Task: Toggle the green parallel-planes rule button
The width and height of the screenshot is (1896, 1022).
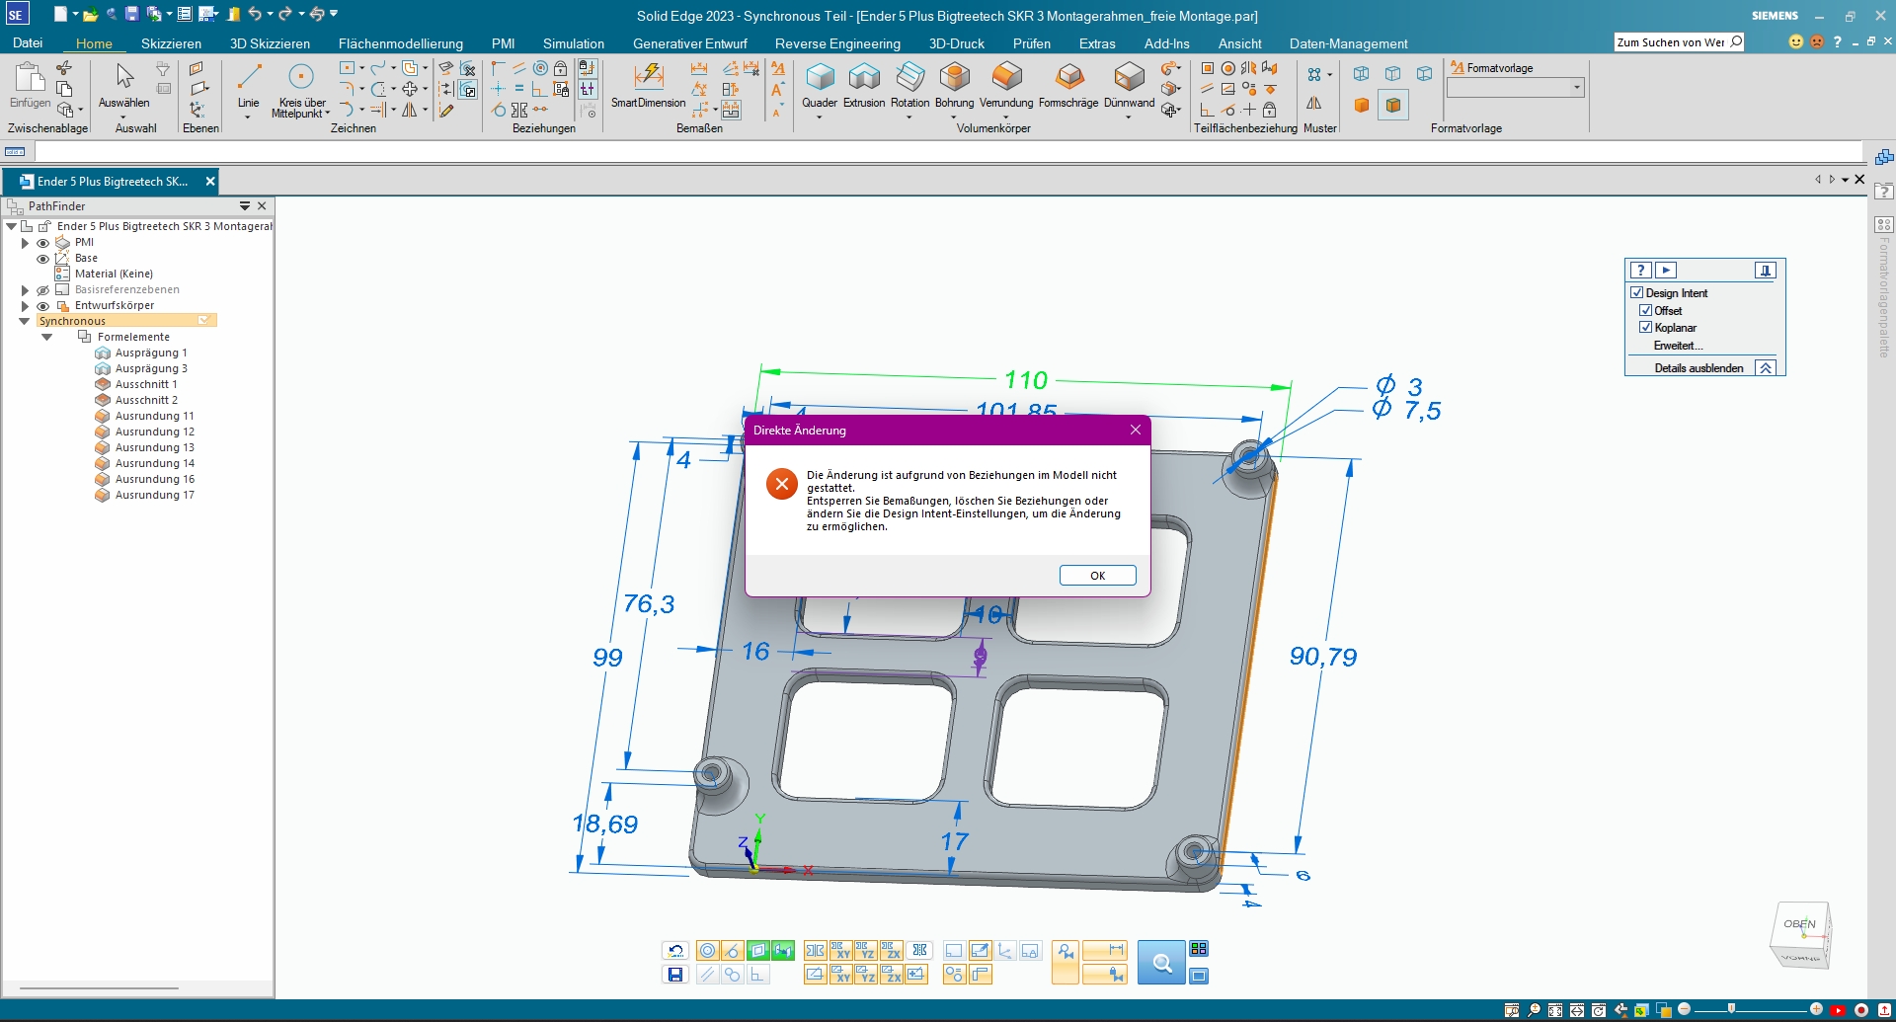Action: click(783, 951)
